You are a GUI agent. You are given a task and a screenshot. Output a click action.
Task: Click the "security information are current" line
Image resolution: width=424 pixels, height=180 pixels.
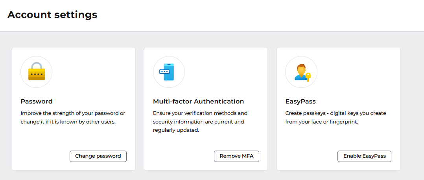click(199, 122)
